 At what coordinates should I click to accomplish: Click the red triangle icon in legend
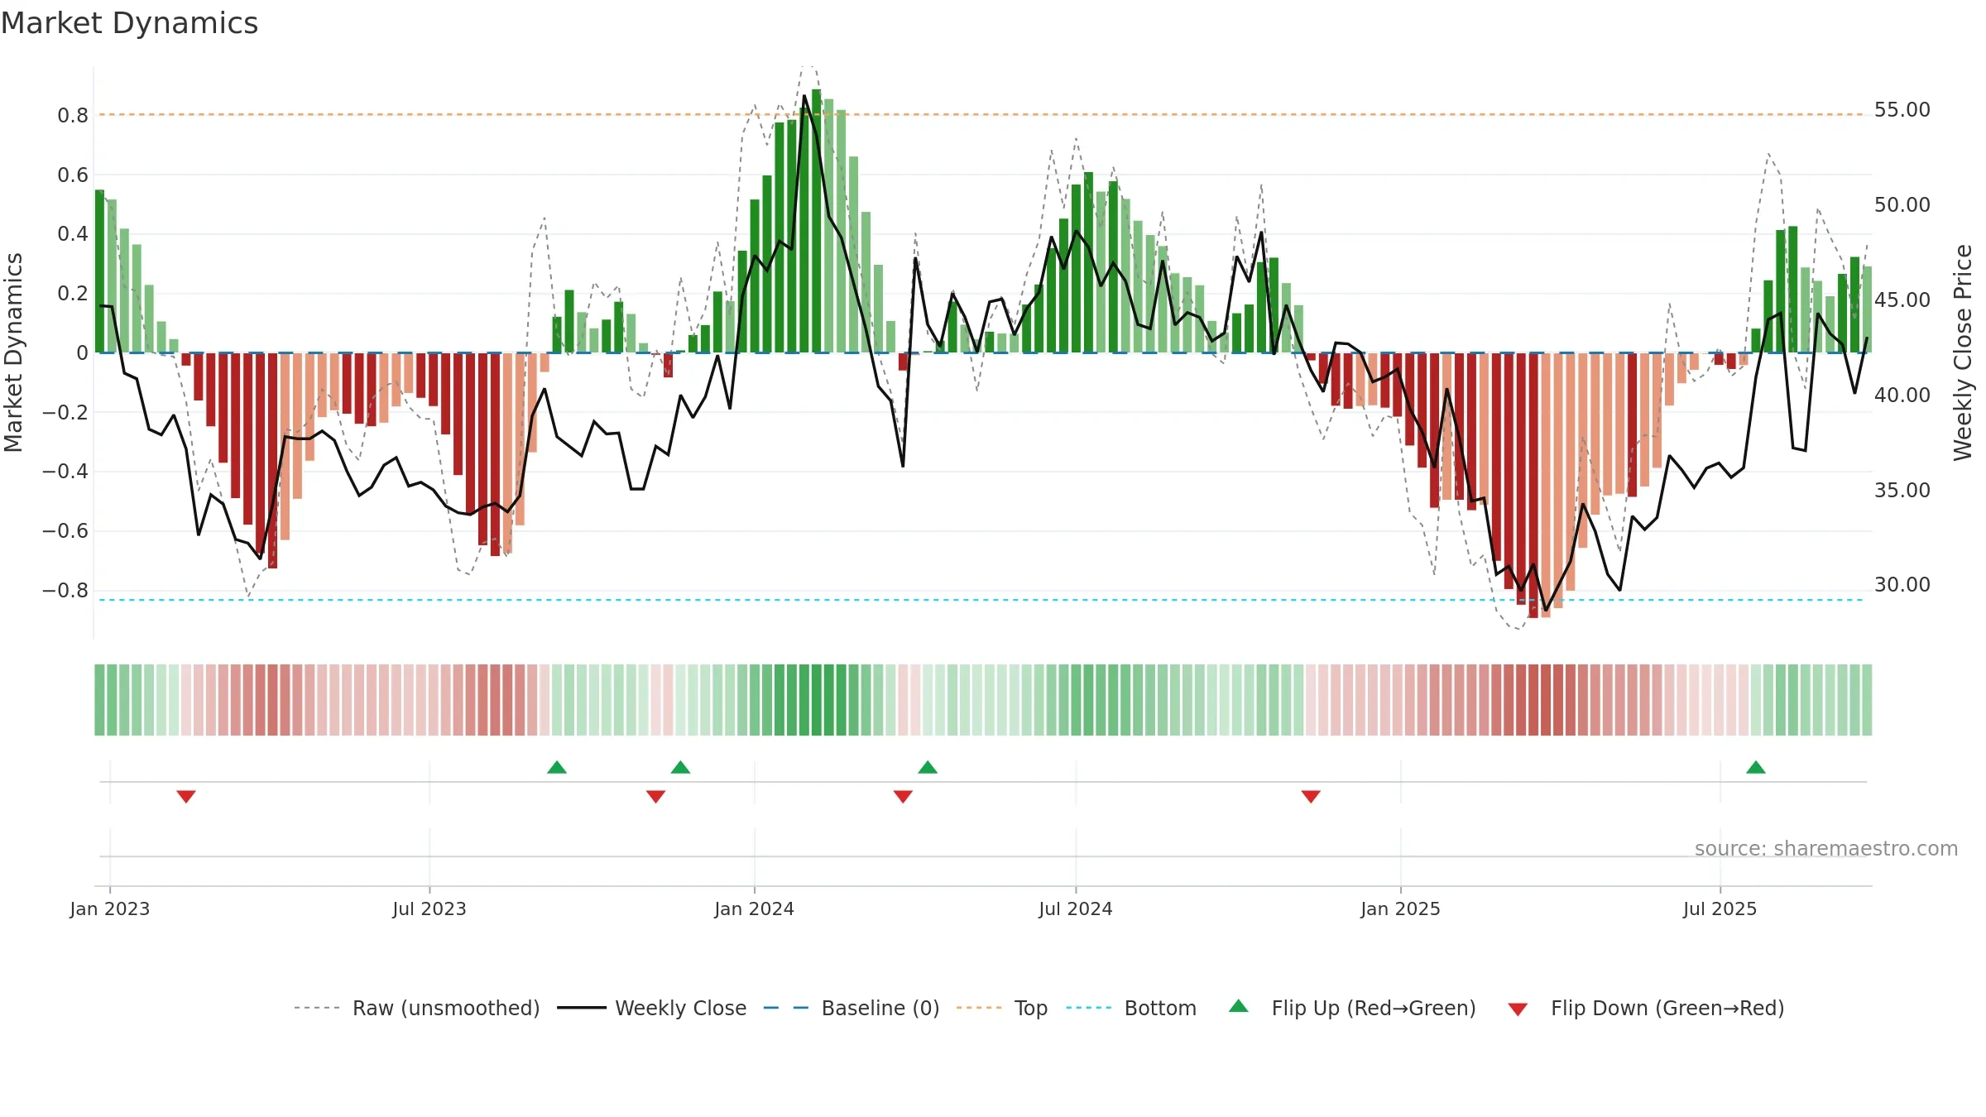tap(1518, 1009)
